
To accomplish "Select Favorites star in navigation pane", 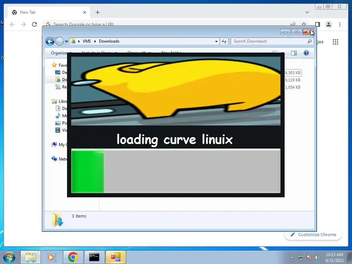I will (x=54, y=65).
